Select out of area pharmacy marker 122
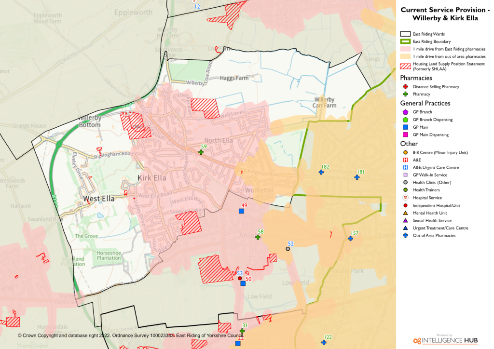Image resolution: width=494 pixels, height=349 pixels. click(324, 343)
